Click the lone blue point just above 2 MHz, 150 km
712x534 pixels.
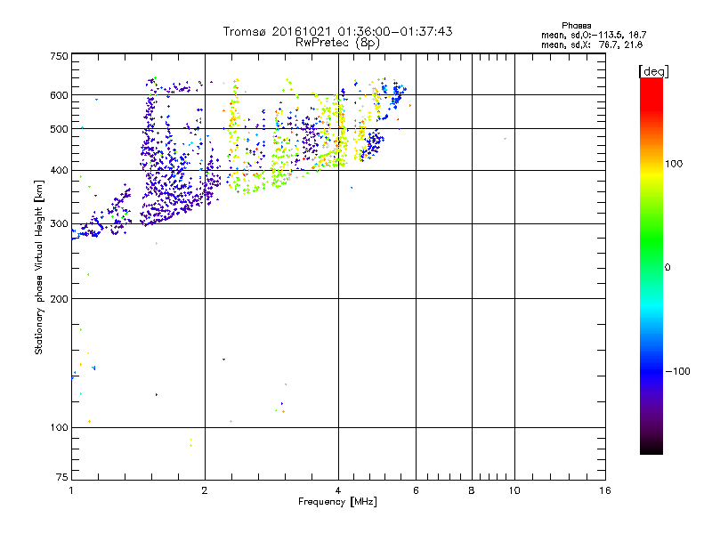click(223, 360)
